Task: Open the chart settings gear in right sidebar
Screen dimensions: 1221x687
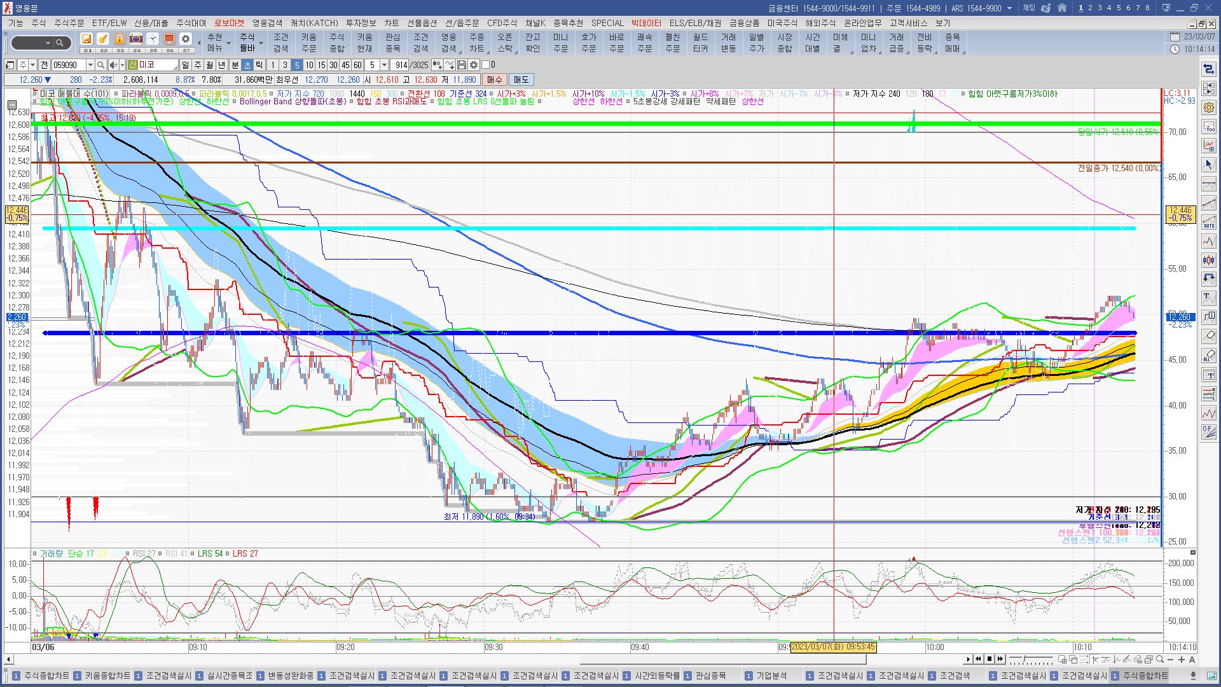Action: point(1209,108)
